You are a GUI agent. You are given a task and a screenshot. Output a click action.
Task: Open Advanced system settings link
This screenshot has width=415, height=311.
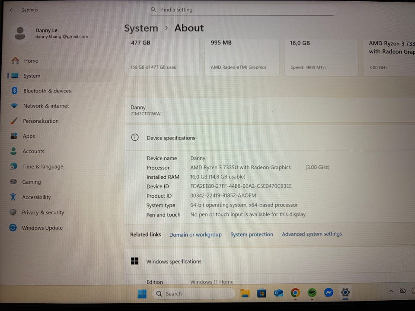tap(312, 234)
